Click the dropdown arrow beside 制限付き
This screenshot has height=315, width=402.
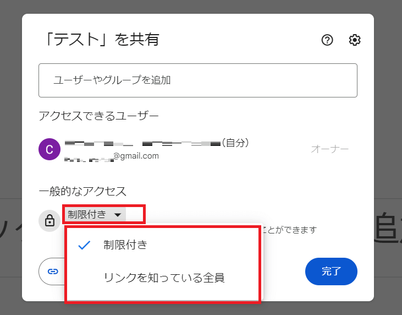(117, 215)
